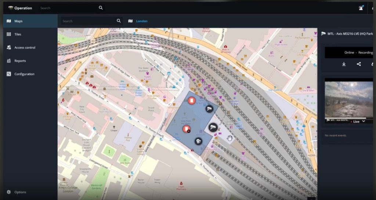Share the camera using the share icon

tap(359, 64)
